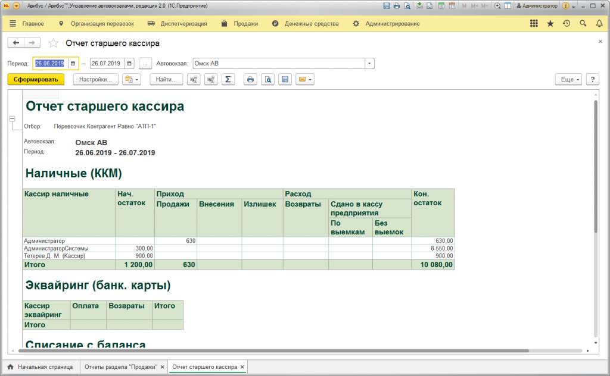Open the favorites star in the yellow section bar
610x376 pixels.
(x=550, y=24)
